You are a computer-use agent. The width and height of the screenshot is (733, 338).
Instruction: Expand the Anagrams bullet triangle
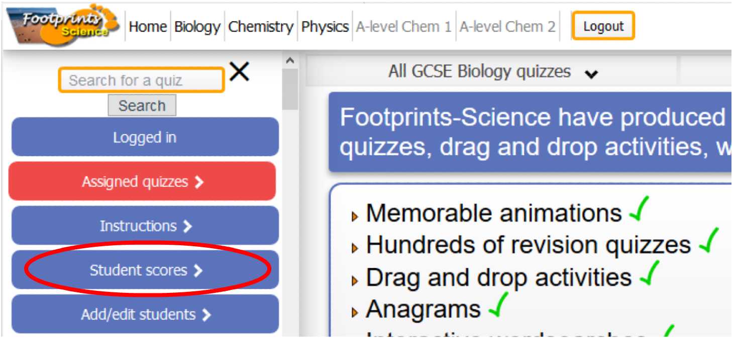point(356,312)
